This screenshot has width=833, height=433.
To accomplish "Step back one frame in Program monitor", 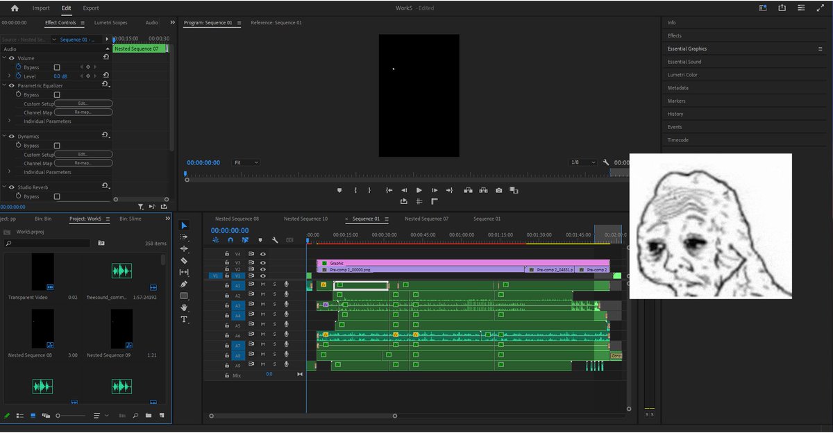I will pos(404,190).
